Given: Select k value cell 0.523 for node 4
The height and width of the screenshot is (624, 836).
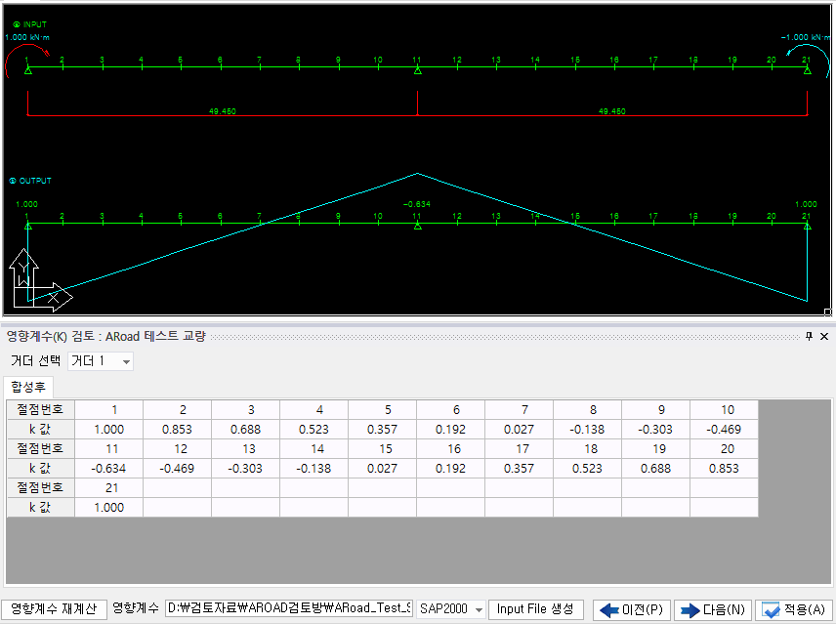Looking at the screenshot, I should click(x=314, y=430).
